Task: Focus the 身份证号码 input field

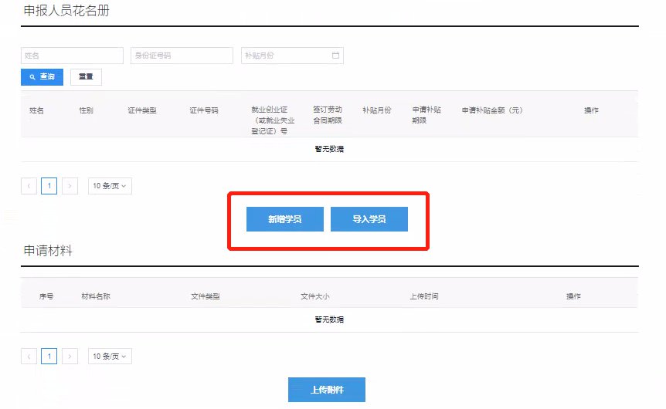Action: tap(182, 56)
